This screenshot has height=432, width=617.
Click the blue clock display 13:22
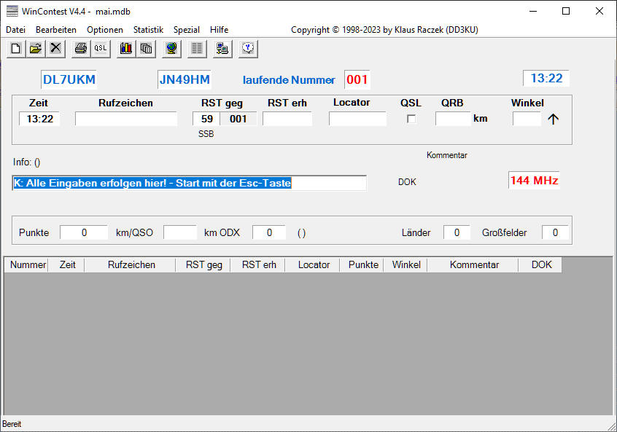pyautogui.click(x=546, y=78)
